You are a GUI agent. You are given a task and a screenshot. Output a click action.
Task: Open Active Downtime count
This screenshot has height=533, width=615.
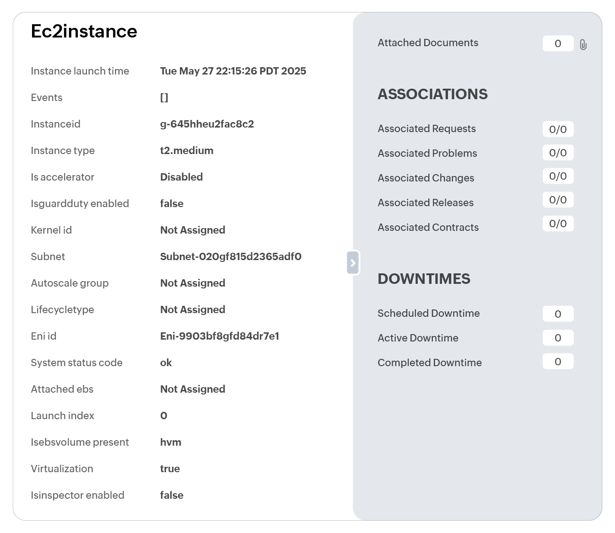pos(558,338)
